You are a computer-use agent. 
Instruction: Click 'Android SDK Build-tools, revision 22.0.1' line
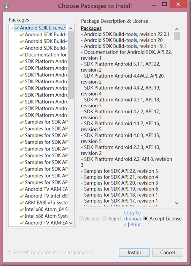coord(125,34)
